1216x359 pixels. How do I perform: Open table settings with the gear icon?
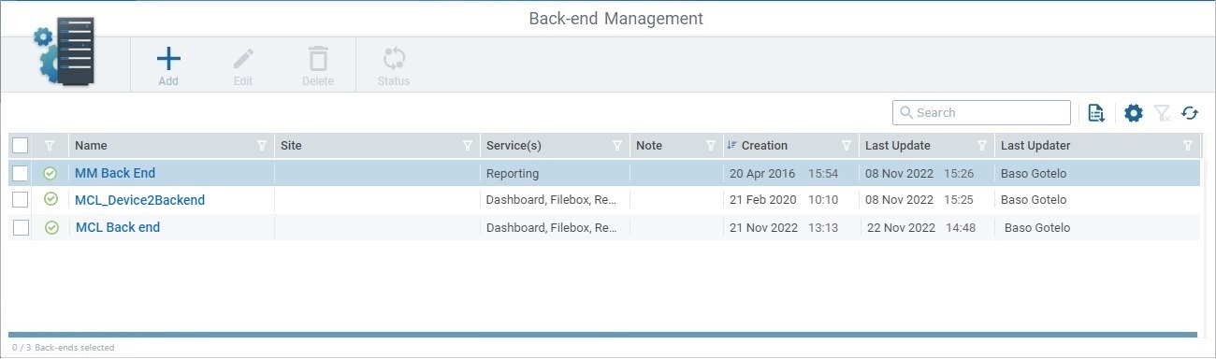pyautogui.click(x=1134, y=113)
